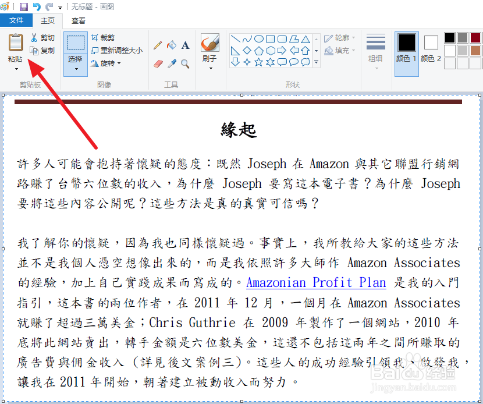Viewport: 483px width, 404px height.
Task: Open Resize (重新调整大小) dialog
Action: pyautogui.click(x=117, y=51)
